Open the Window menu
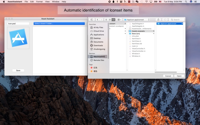The height and width of the screenshot is (125, 200). pyautogui.click(x=56, y=1)
